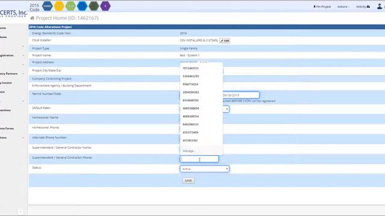385x216 pixels.
Task: Open the Default Rater dropdown arrow
Action: tap(227, 109)
